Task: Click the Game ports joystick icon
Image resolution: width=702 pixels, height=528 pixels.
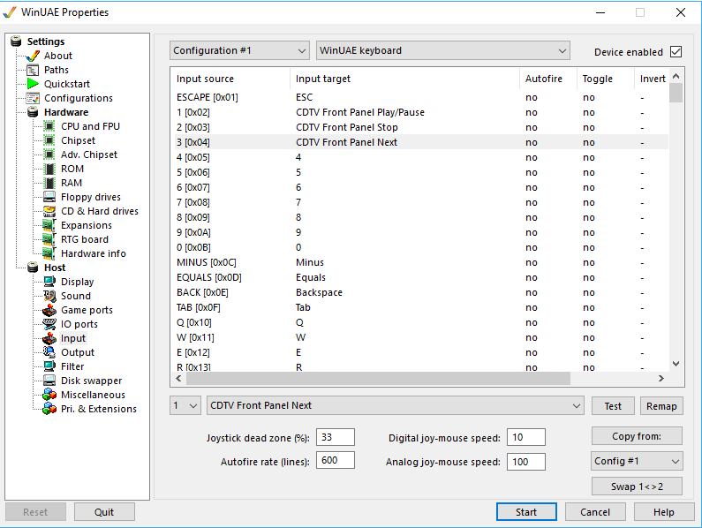Action: coord(49,310)
